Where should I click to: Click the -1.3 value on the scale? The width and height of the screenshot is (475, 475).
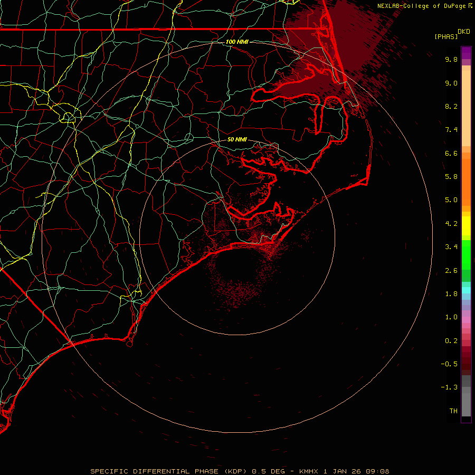pyautogui.click(x=449, y=387)
